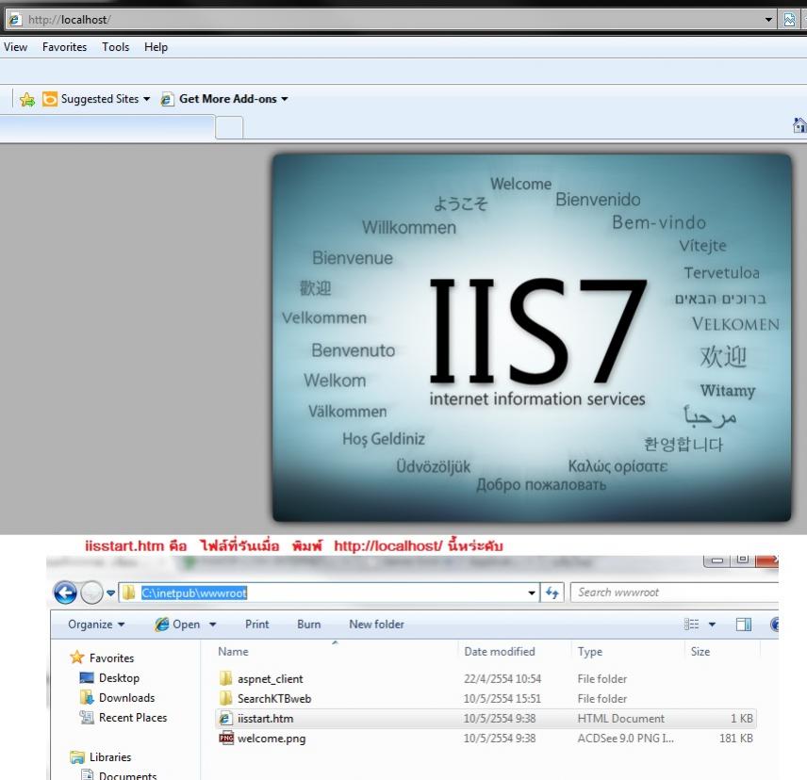Click the Burn button

[x=309, y=625]
